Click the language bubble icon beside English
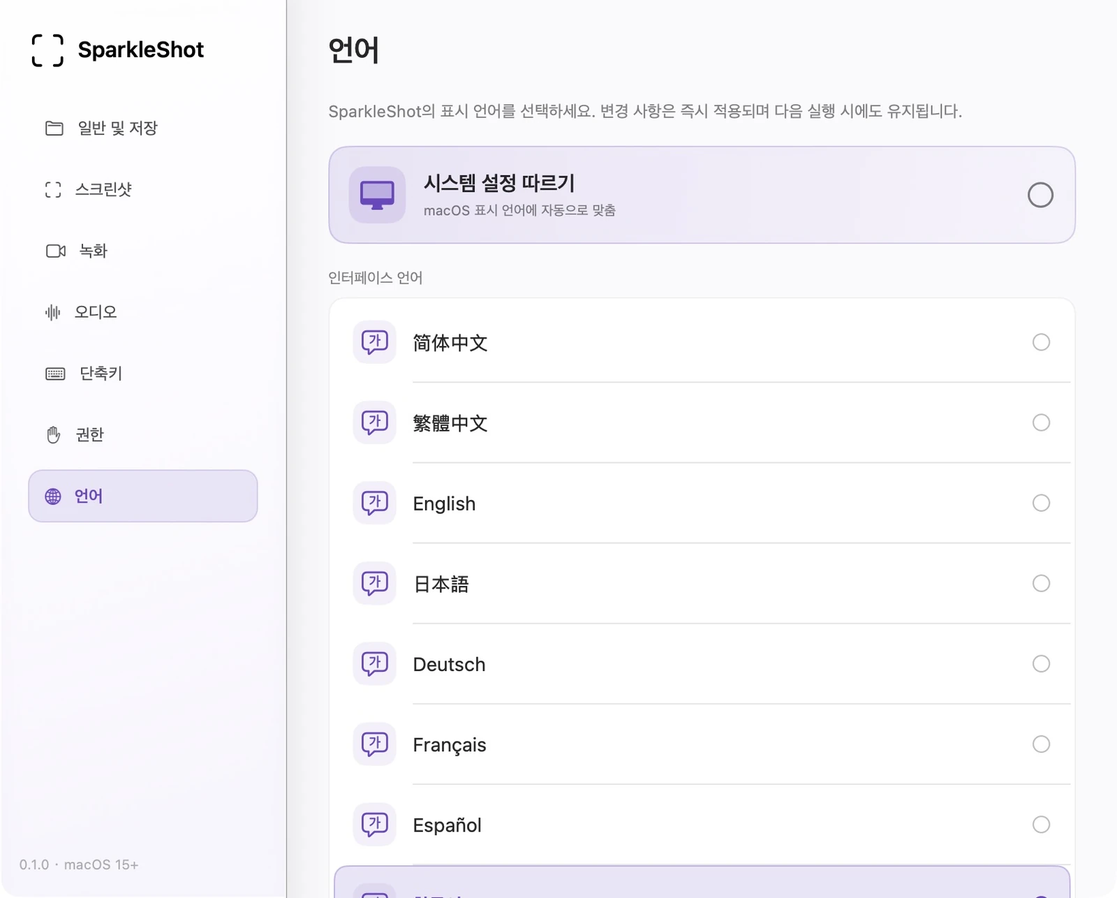 pyautogui.click(x=375, y=503)
